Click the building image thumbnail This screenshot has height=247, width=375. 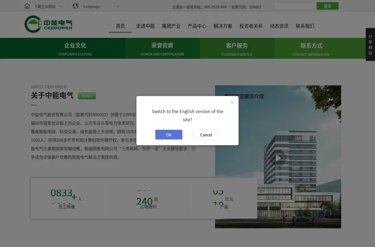tap(278, 157)
